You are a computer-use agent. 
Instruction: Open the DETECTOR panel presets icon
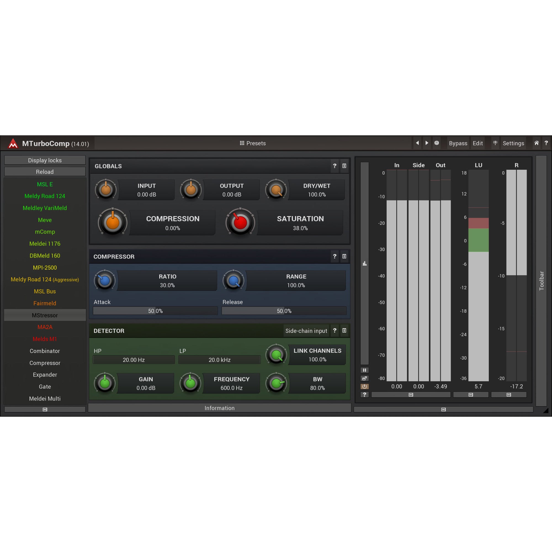(344, 331)
